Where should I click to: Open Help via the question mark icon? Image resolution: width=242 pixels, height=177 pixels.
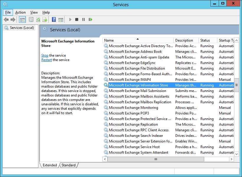54,19
